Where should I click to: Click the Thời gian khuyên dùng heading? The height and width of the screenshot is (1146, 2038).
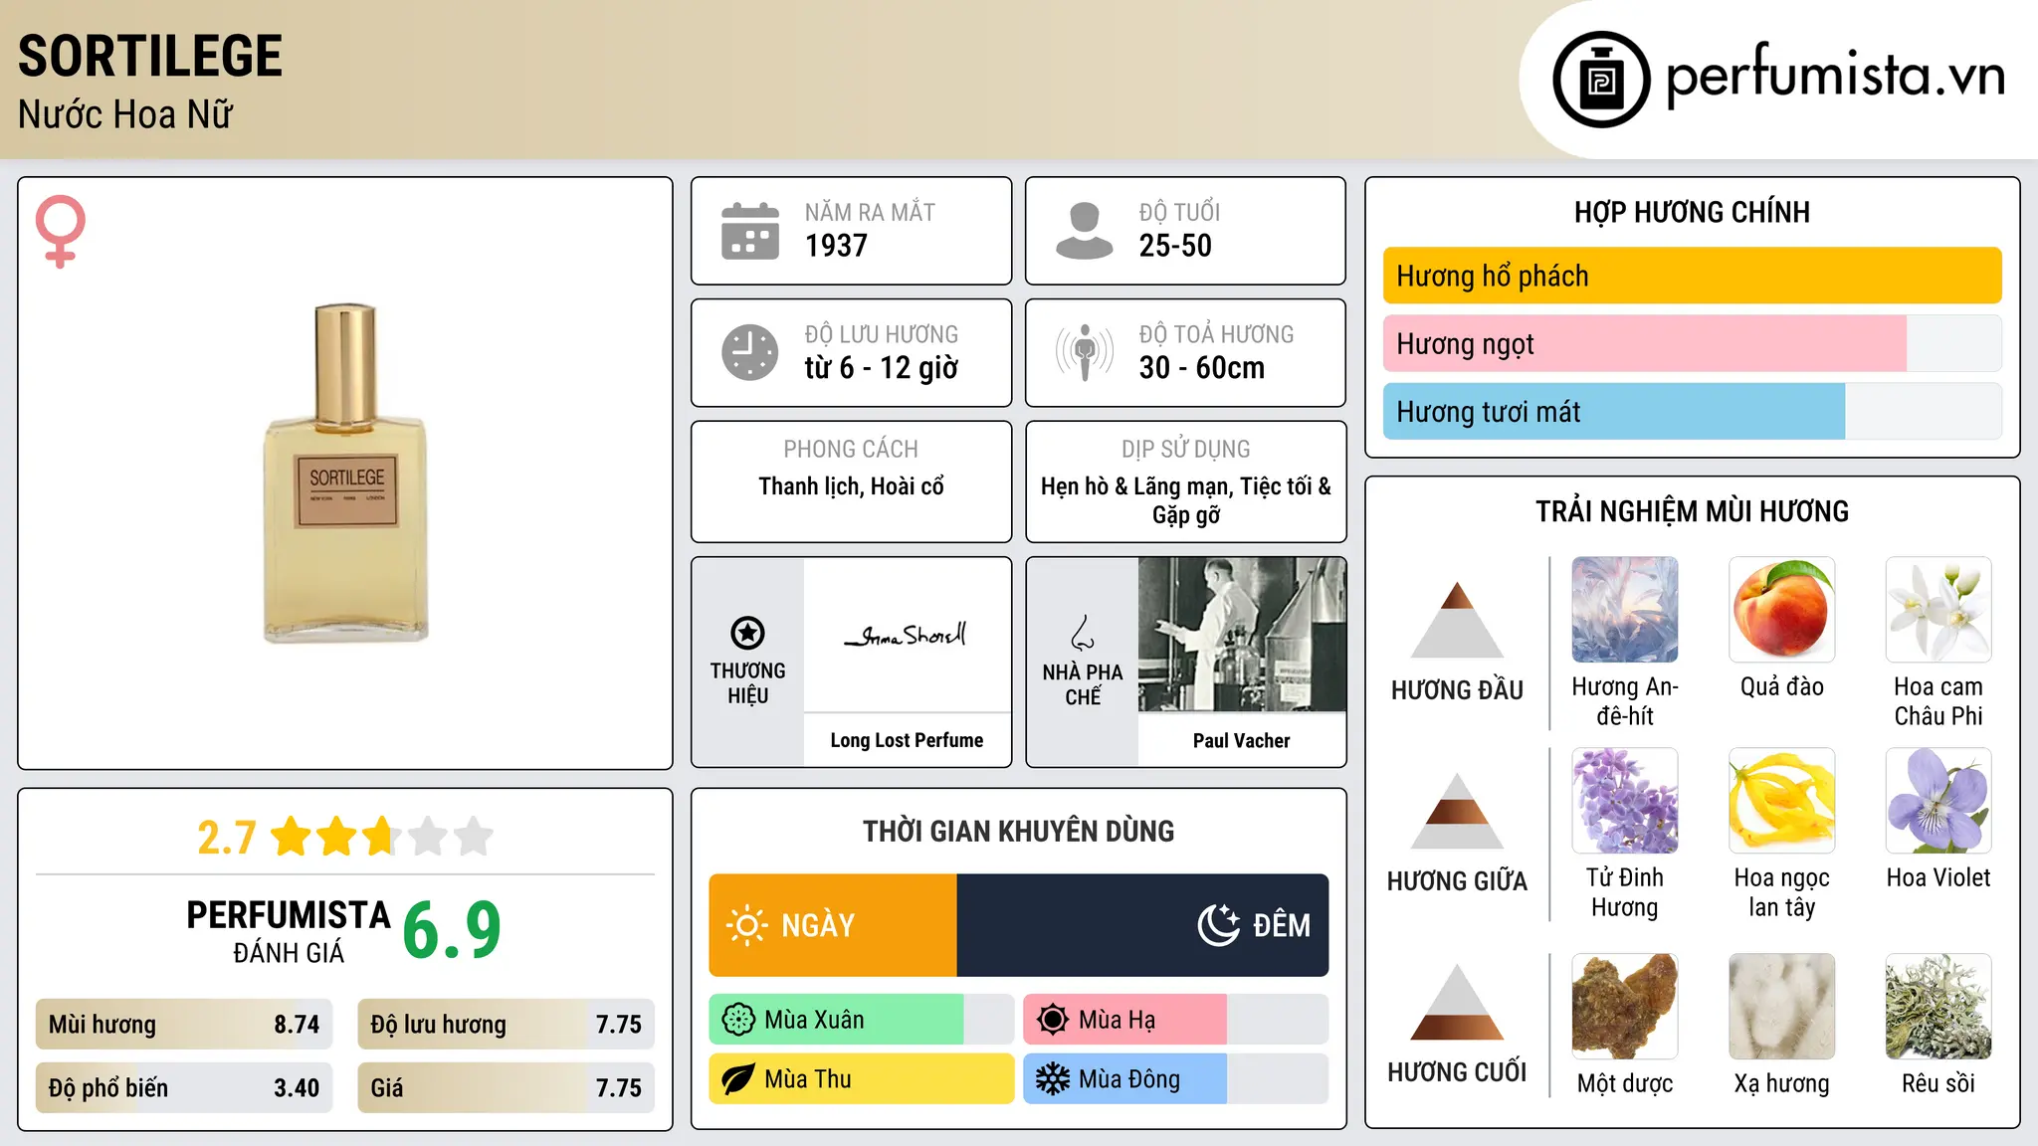(x=1018, y=831)
